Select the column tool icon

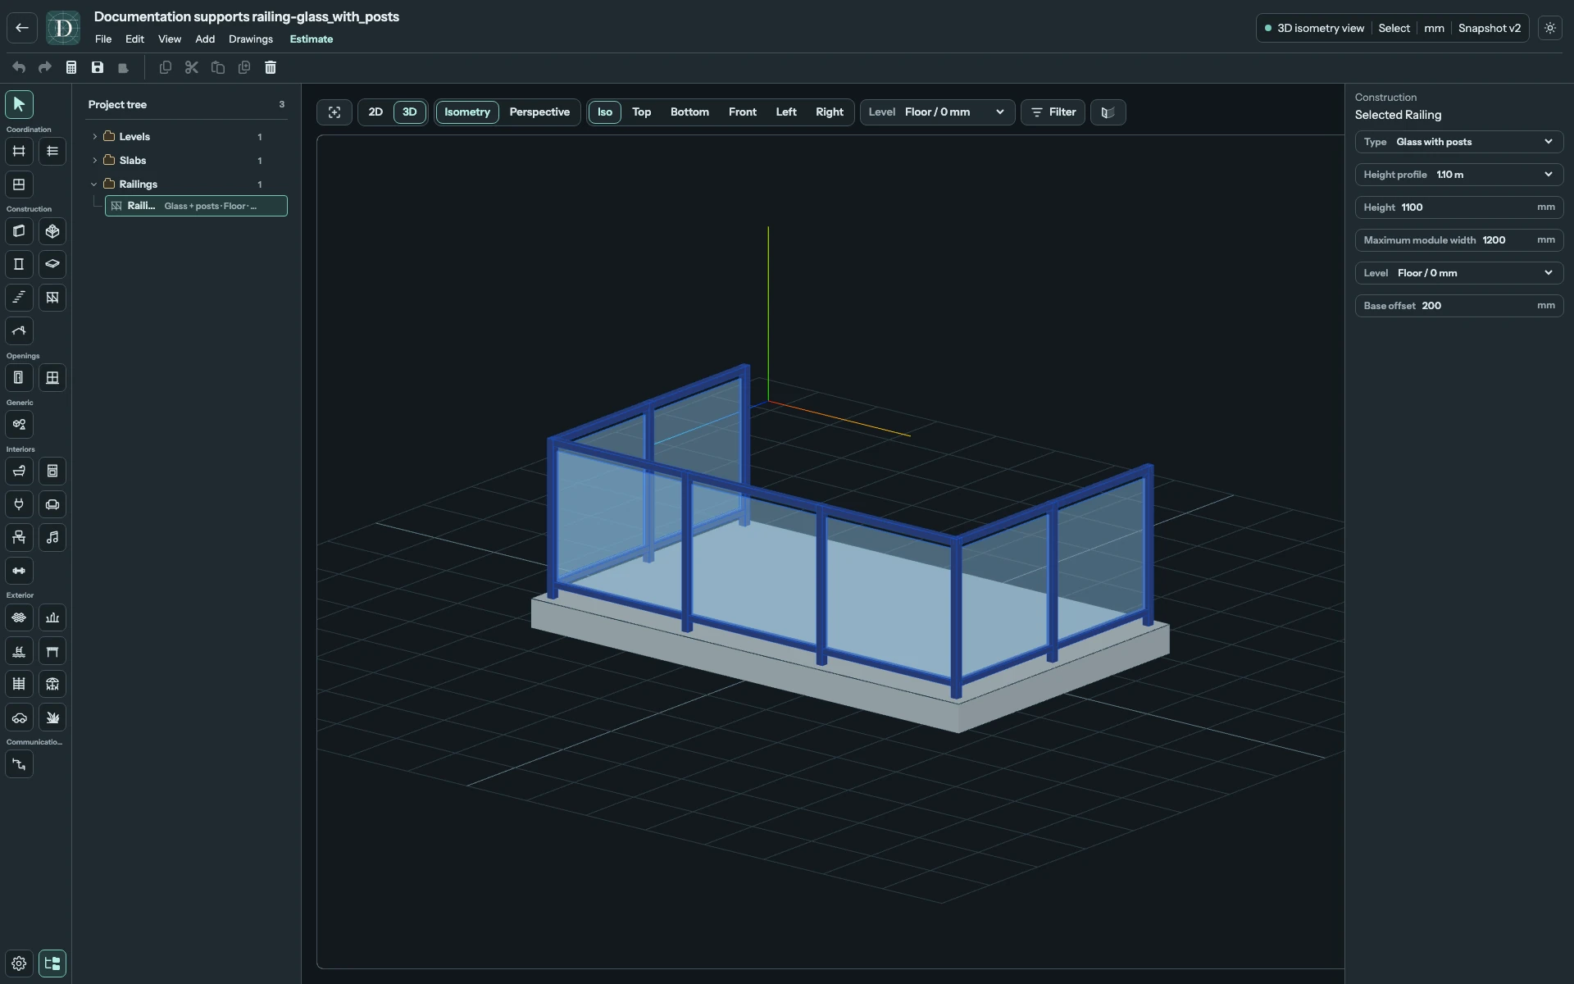coord(19,264)
